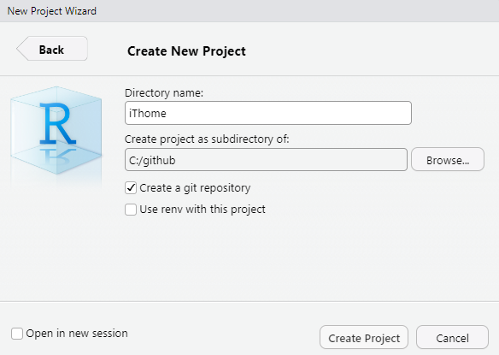The width and height of the screenshot is (499, 355).
Task: Toggle renv via Use renv label text
Action: [x=203, y=210]
